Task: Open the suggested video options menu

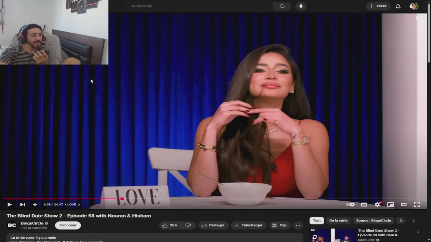Action: pos(418,231)
